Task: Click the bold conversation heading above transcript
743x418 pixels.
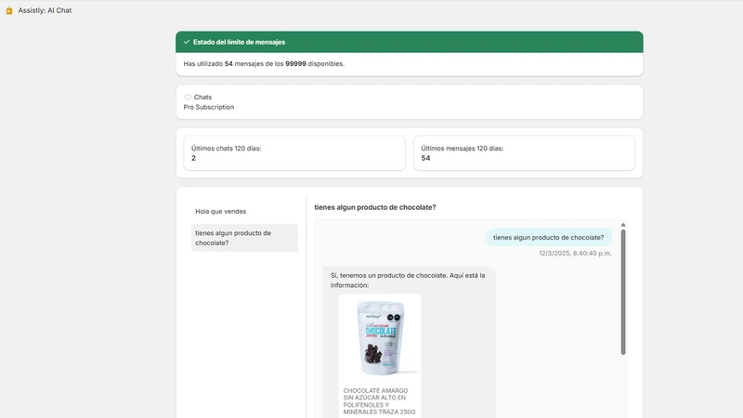Action: pos(375,207)
